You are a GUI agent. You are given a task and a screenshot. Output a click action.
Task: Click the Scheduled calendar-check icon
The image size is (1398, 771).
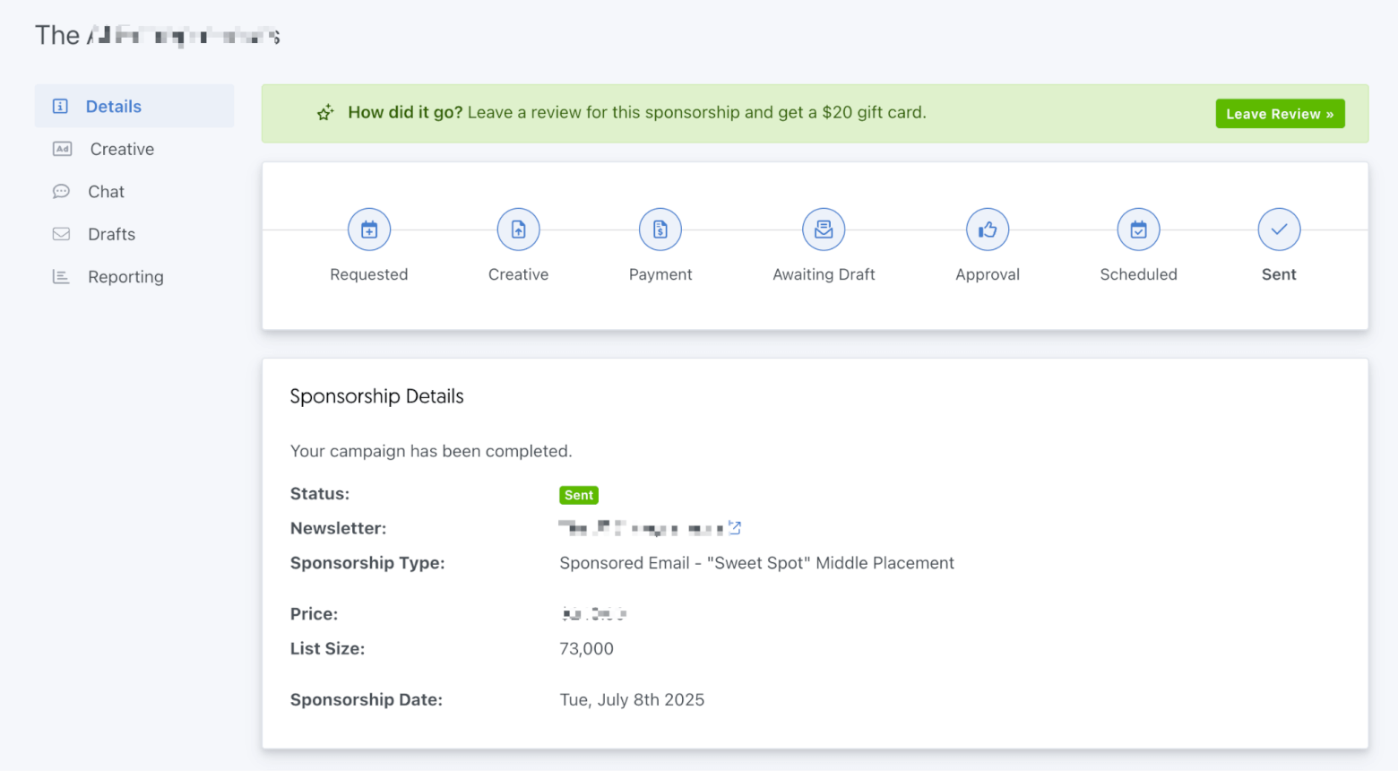tap(1138, 230)
